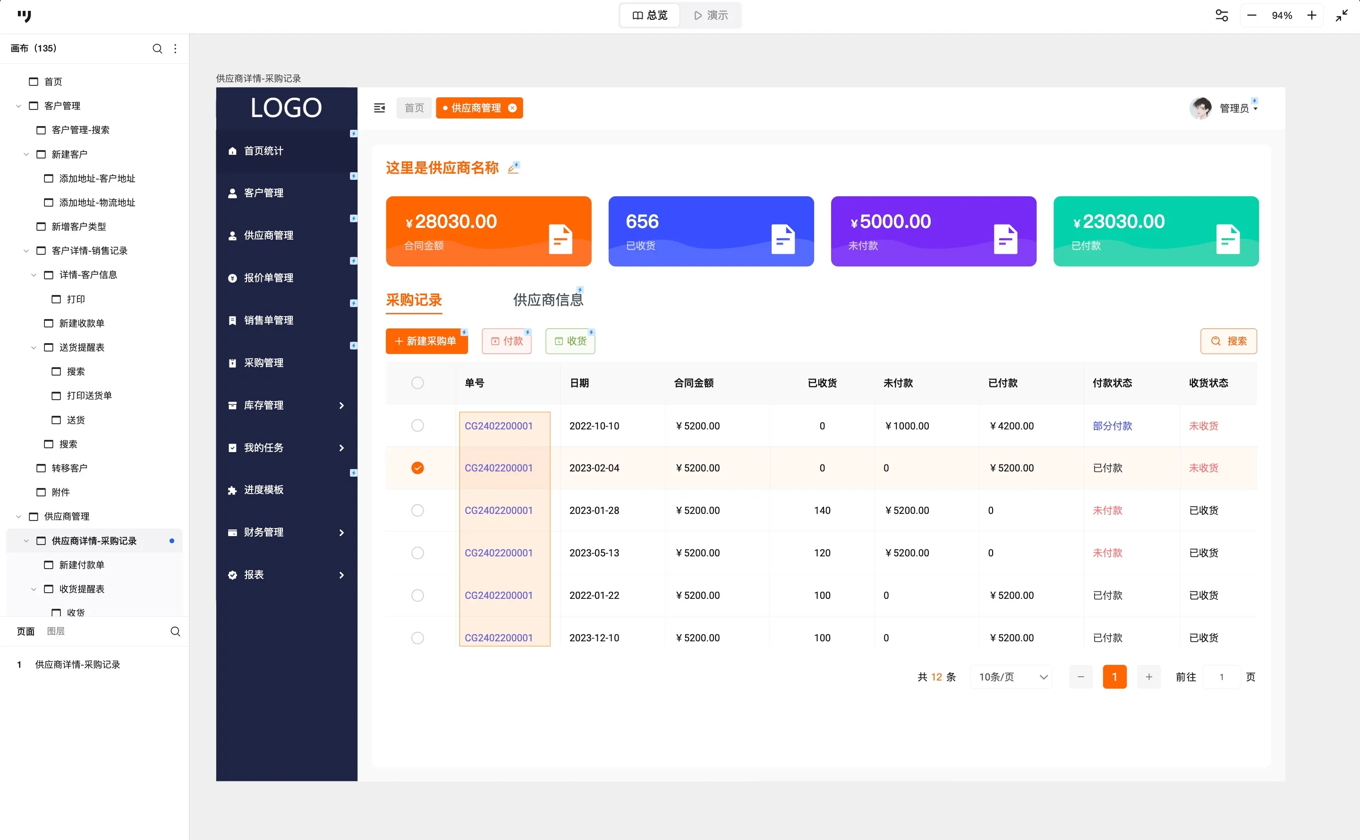Collapse the 客户管理 tree node

point(18,106)
